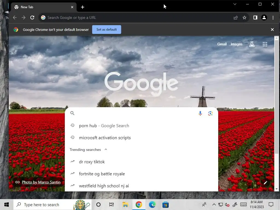
Task: Click the magnifier icon in the search box
Action: pos(72,113)
